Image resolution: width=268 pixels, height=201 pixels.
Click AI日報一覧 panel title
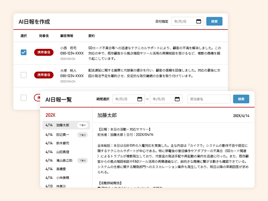[58, 100]
